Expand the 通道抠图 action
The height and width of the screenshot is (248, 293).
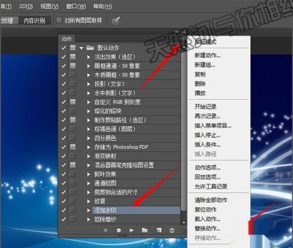[88, 184]
